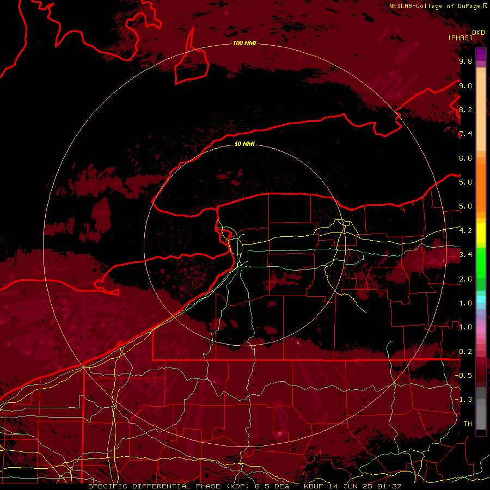This screenshot has height=490, width=490.
Task: Pick the gray segment beside the TH label
Action: (x=481, y=418)
